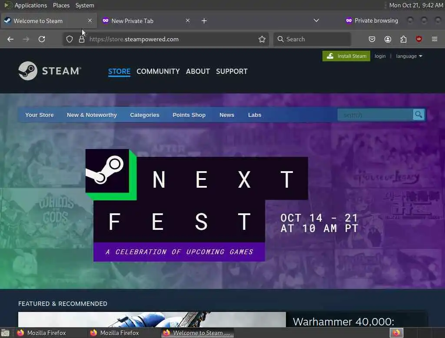
Task: Open the Firefox account icon
Action: 388,39
